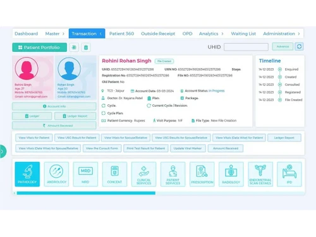Click the Patient Portfolio button
The height and width of the screenshot is (237, 316).
[39, 47]
